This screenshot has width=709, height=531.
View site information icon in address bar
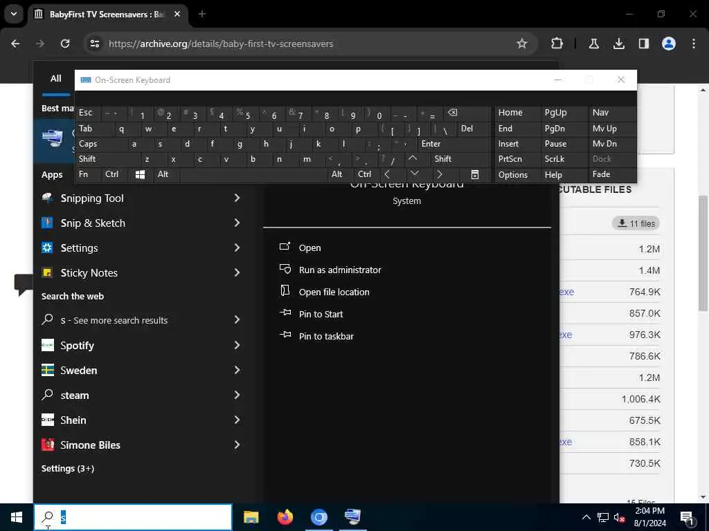(94, 44)
